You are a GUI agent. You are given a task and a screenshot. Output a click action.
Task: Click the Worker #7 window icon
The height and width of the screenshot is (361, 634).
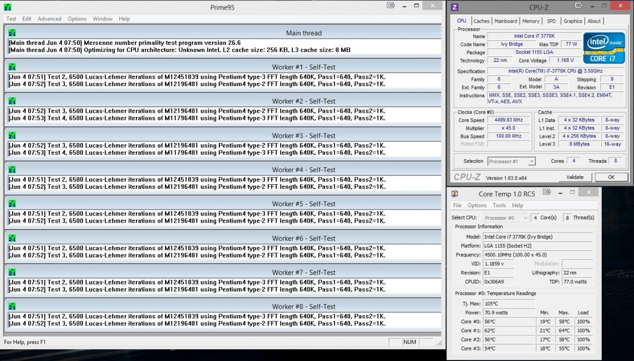click(12, 272)
